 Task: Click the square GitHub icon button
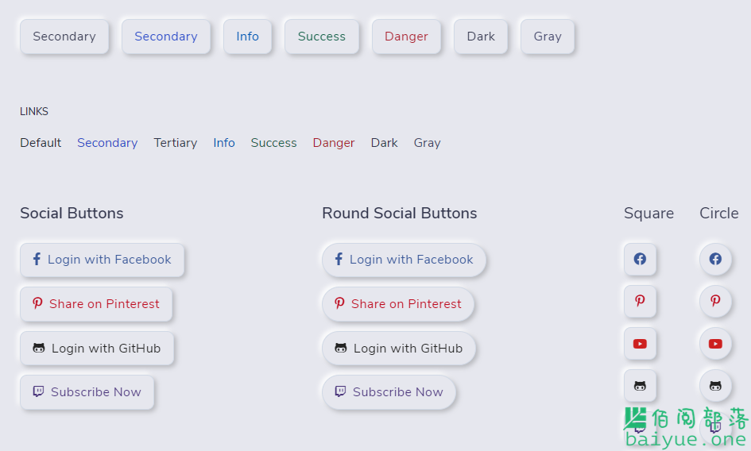640,386
